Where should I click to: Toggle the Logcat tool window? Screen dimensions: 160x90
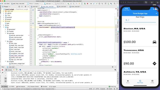click(53, 86)
